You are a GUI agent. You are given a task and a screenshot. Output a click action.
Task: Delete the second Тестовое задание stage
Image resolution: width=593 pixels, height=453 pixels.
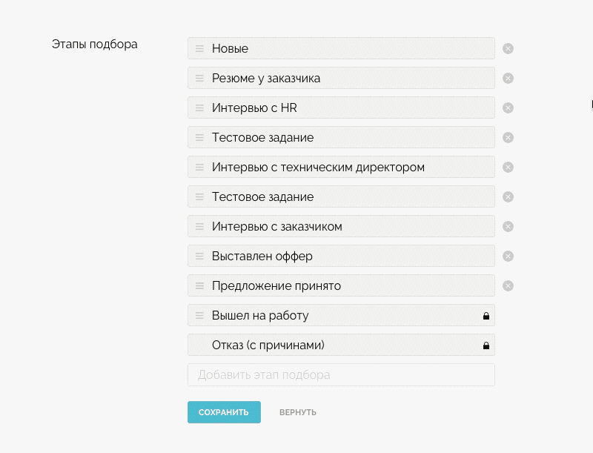(x=508, y=196)
